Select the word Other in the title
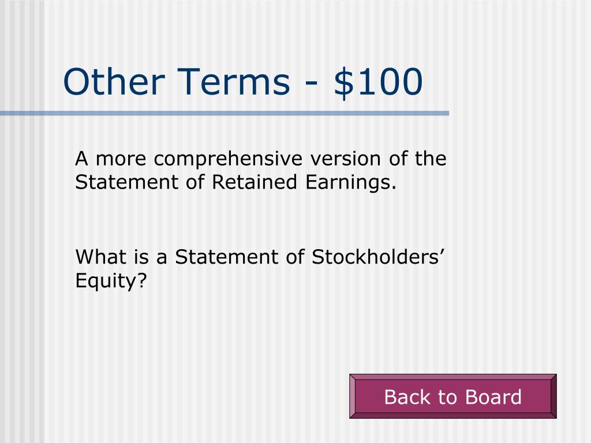591x443 pixels. point(114,82)
